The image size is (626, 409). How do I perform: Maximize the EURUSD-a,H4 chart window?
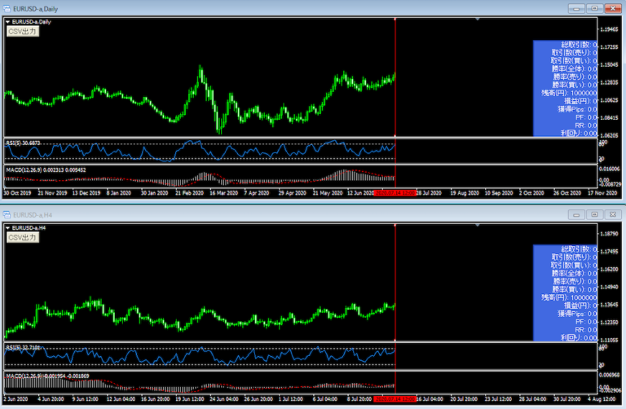(597, 213)
